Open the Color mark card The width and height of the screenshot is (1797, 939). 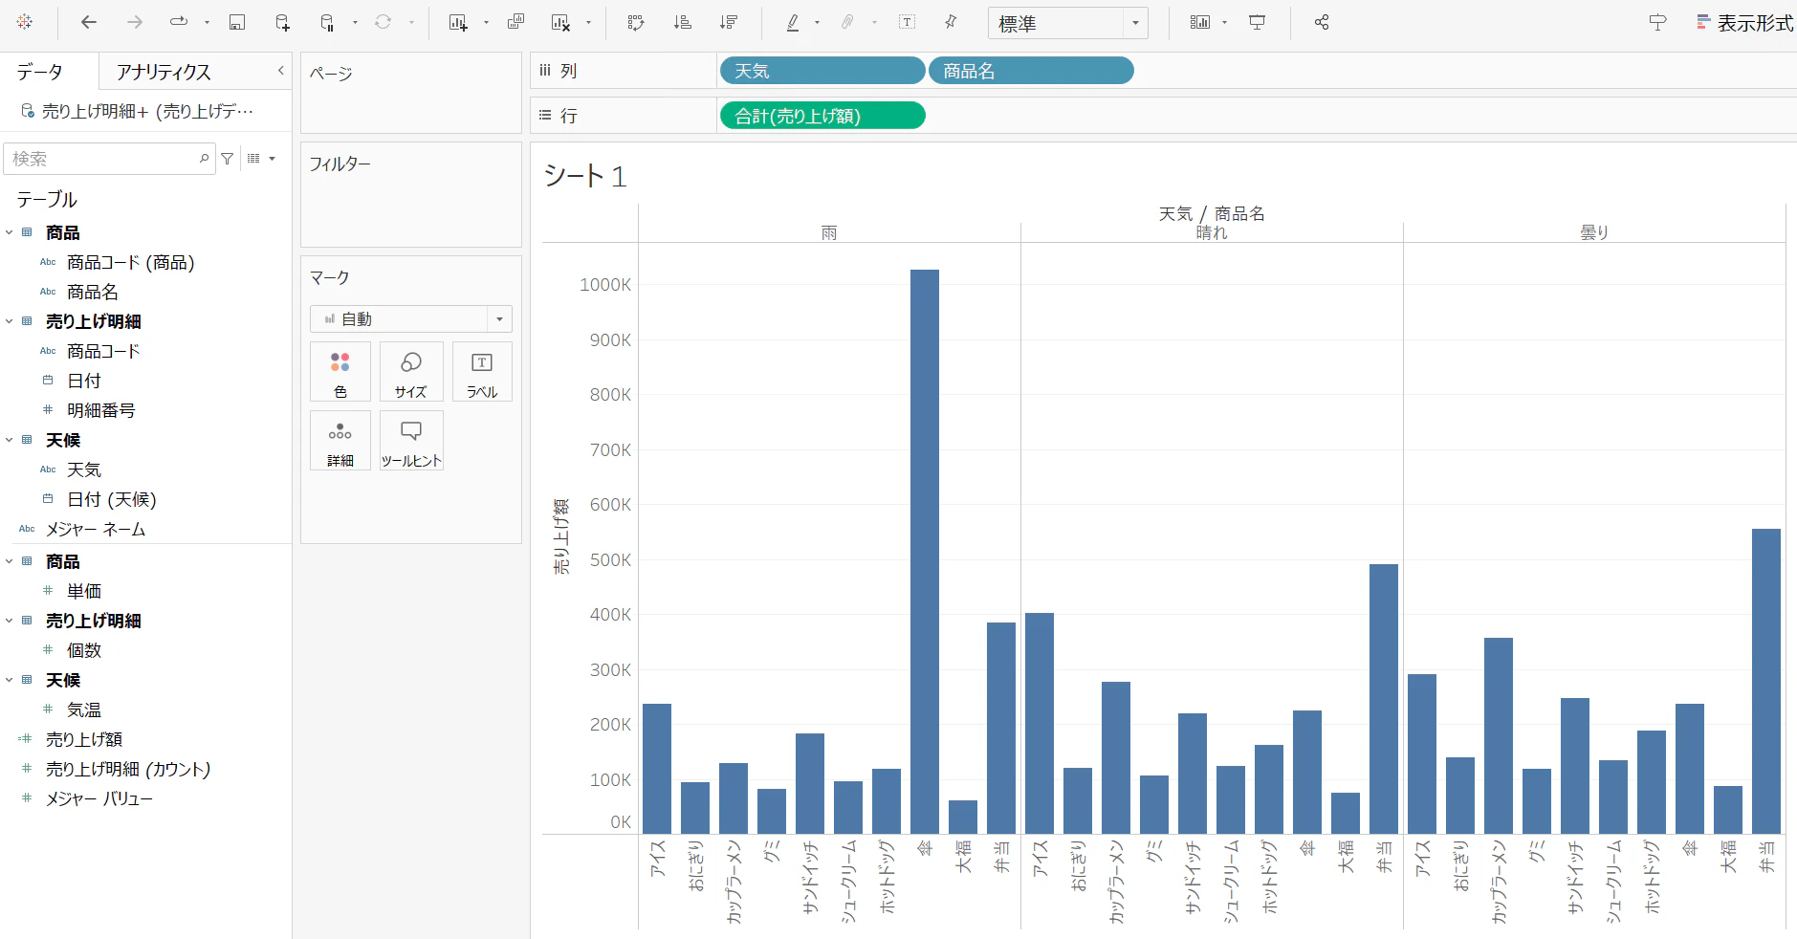[x=340, y=372]
